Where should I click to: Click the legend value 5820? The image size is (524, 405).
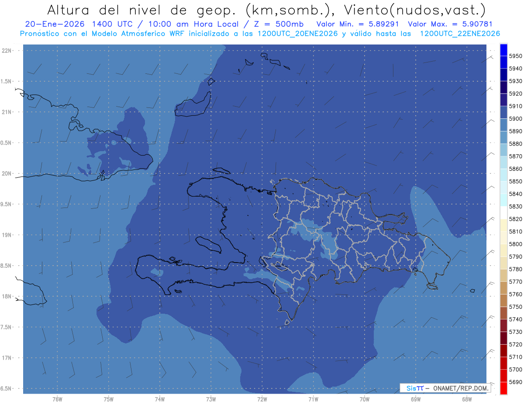click(515, 219)
